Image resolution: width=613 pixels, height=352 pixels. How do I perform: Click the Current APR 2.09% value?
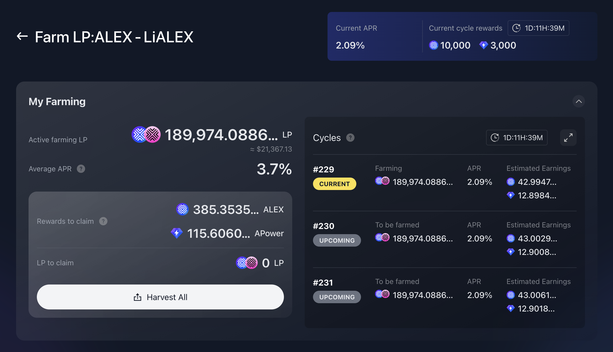click(x=350, y=45)
